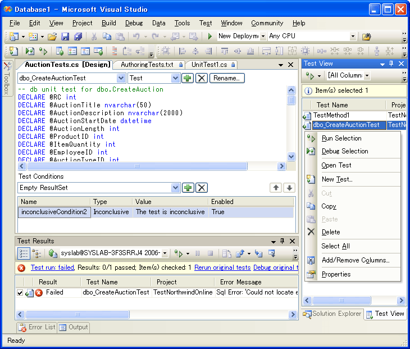Click Run tests icon in Test Results
410x349 pixels.
point(179,253)
